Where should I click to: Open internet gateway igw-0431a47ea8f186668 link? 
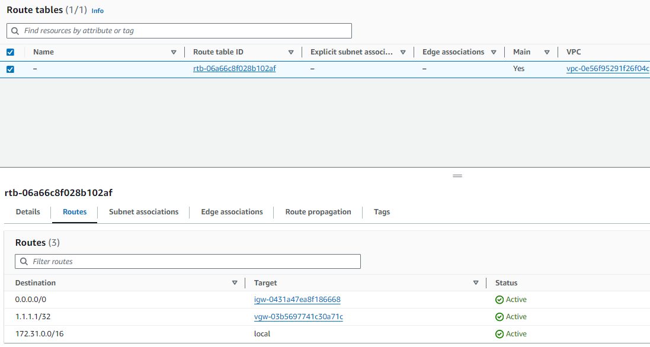click(297, 300)
